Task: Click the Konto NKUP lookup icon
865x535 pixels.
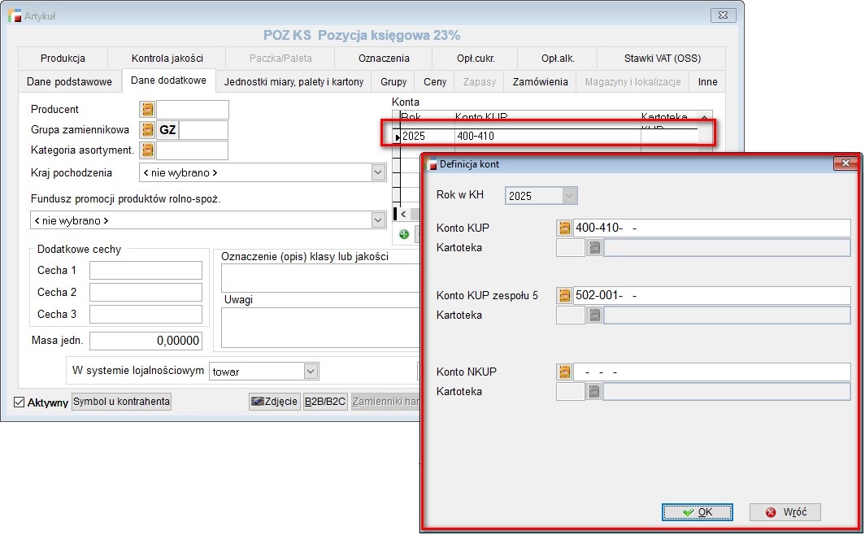Action: click(x=564, y=372)
